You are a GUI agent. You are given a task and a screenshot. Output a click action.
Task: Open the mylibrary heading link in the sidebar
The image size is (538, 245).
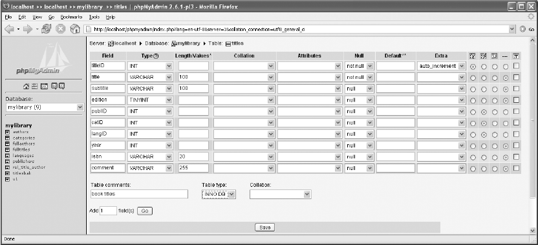(x=19, y=125)
